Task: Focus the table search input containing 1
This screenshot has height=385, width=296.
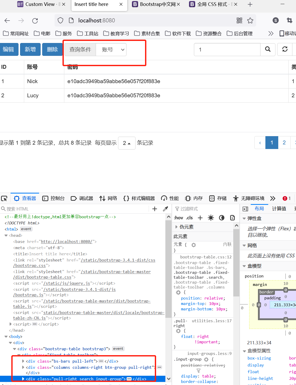Action: click(227, 49)
